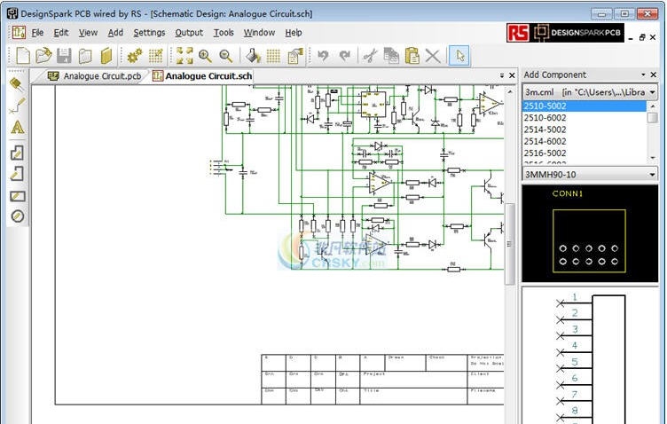Viewport: 667px width, 424px height.
Task: Click the schematic canvas scroll-up arrow
Action: [510, 91]
